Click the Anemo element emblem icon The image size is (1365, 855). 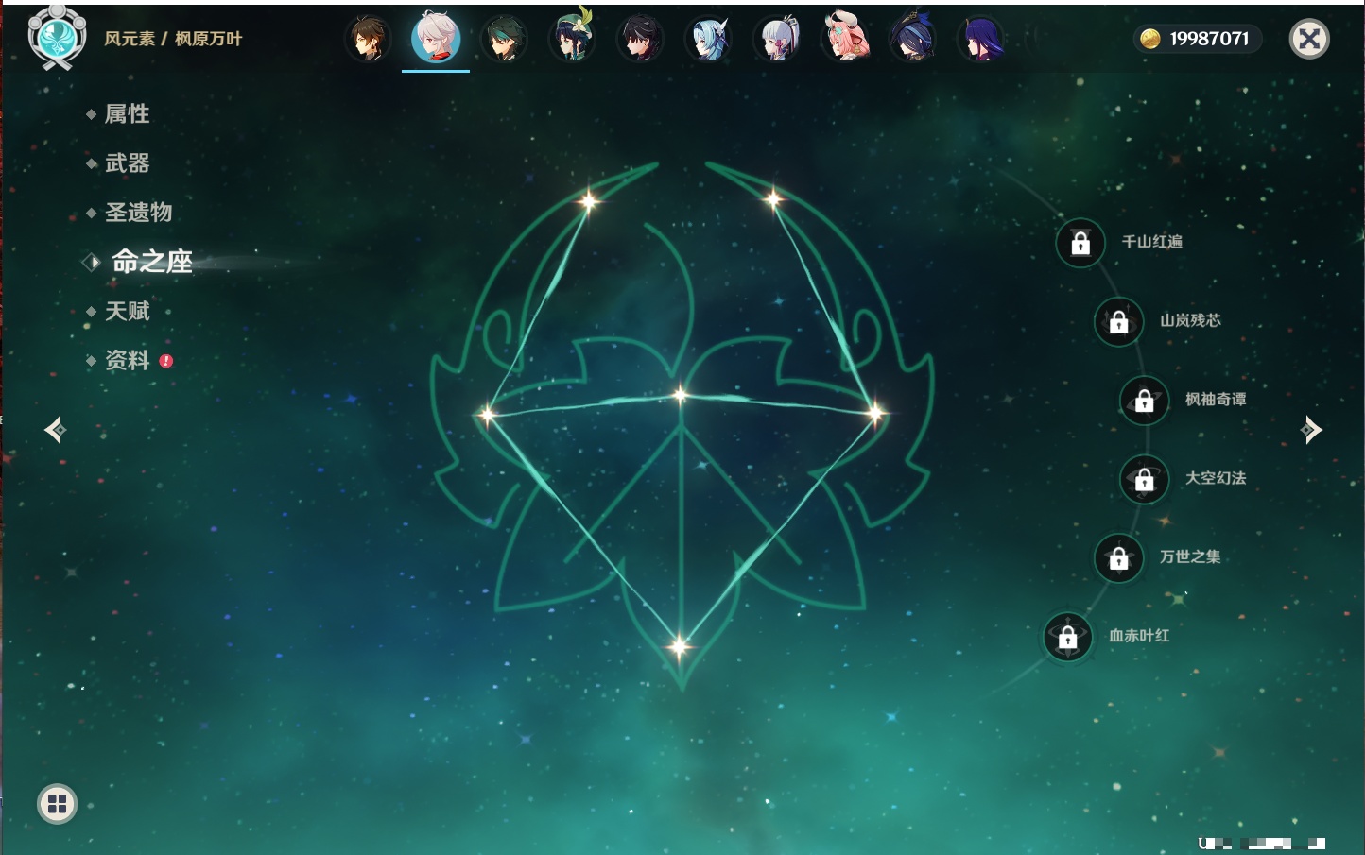coord(57,38)
